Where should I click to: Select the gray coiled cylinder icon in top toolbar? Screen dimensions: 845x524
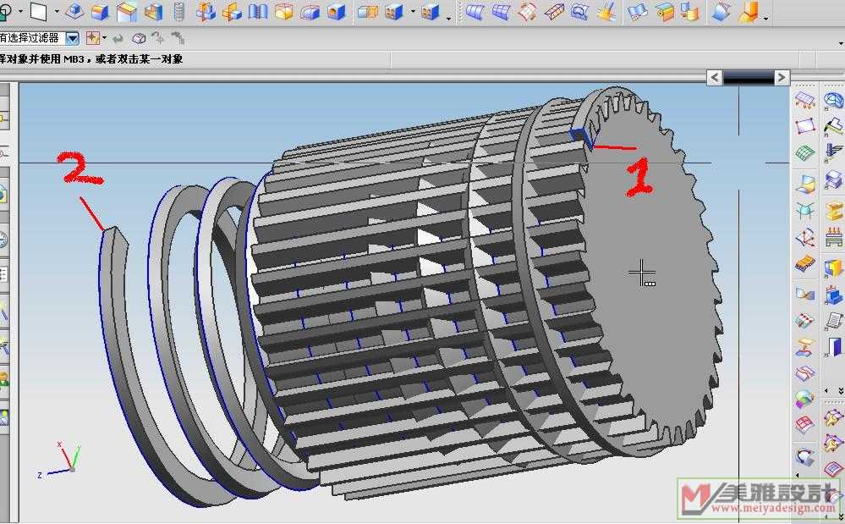point(178,12)
